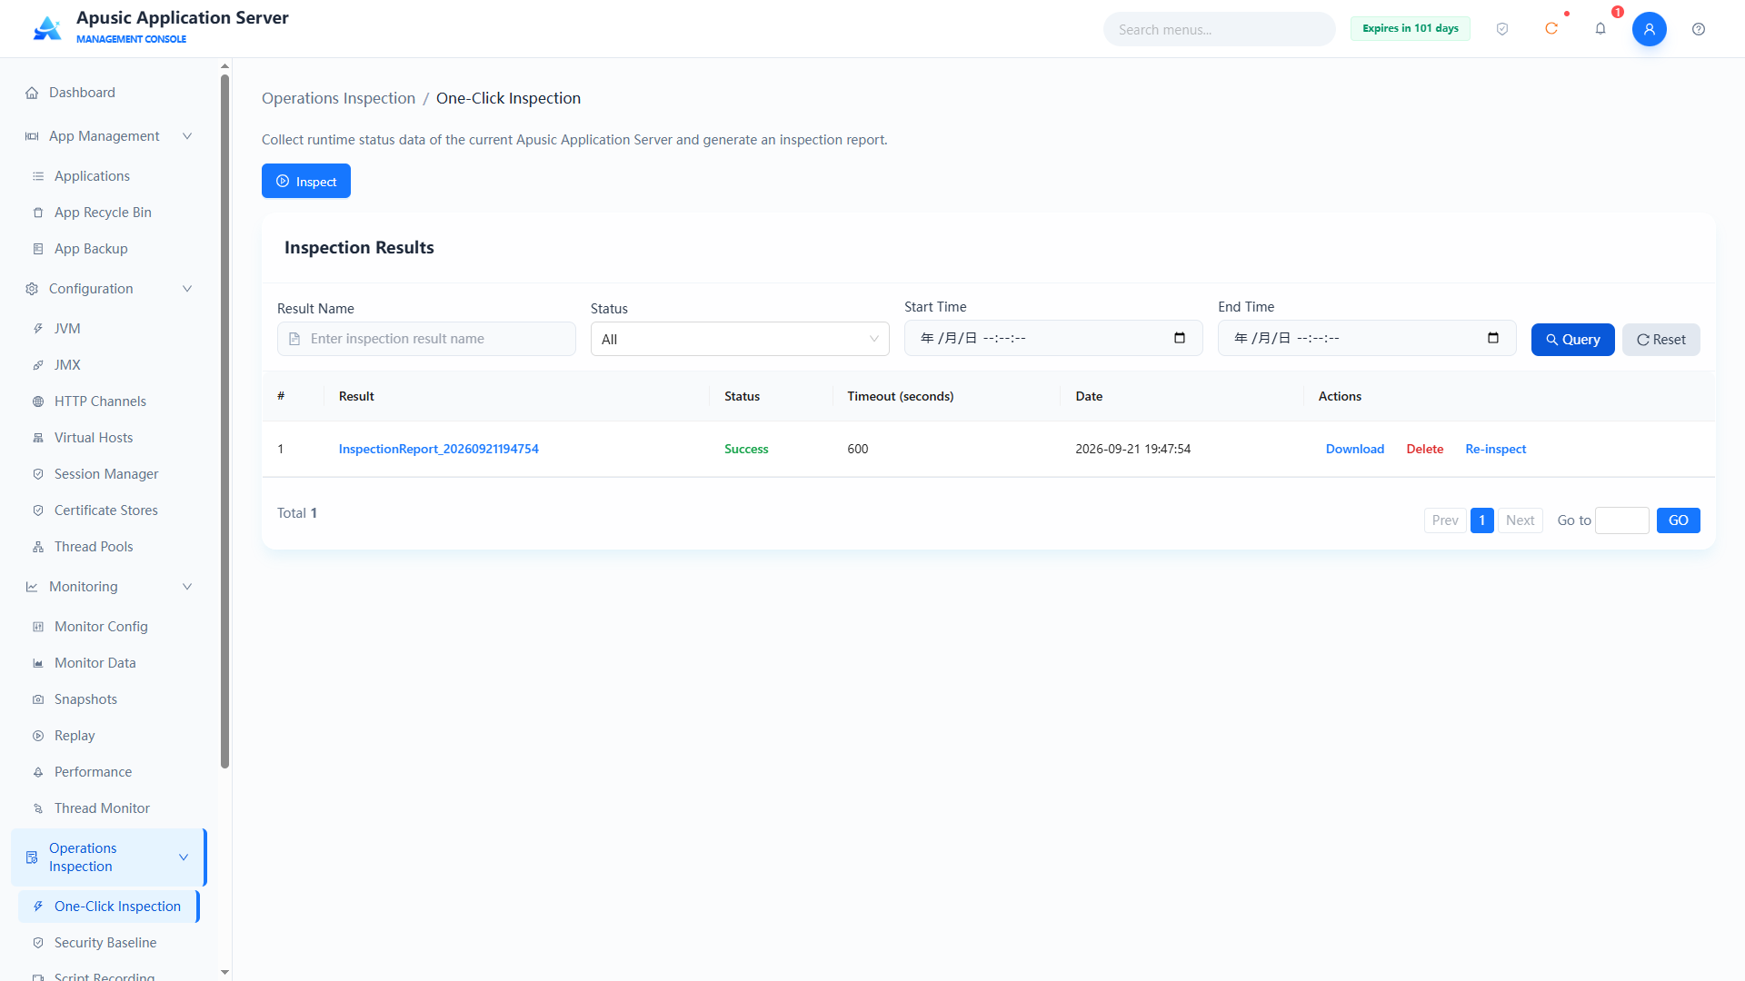The image size is (1745, 981).
Task: Open the Start Time calendar picker icon
Action: 1180,338
